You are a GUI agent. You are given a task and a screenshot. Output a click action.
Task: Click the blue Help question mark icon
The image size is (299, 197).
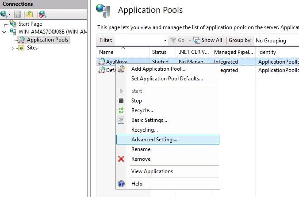(x=121, y=184)
